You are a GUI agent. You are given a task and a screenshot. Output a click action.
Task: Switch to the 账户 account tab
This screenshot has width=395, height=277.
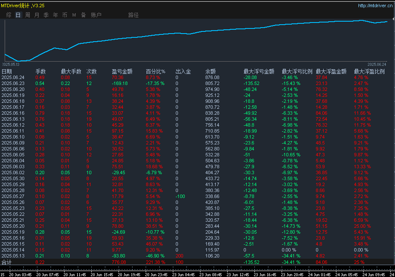[x=96, y=15]
